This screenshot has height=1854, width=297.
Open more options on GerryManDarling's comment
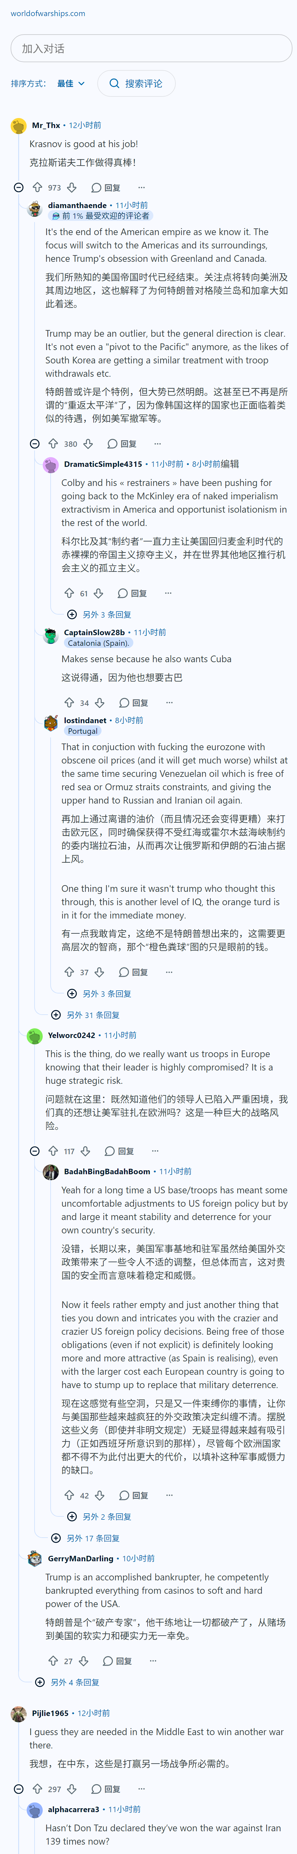(x=153, y=1661)
